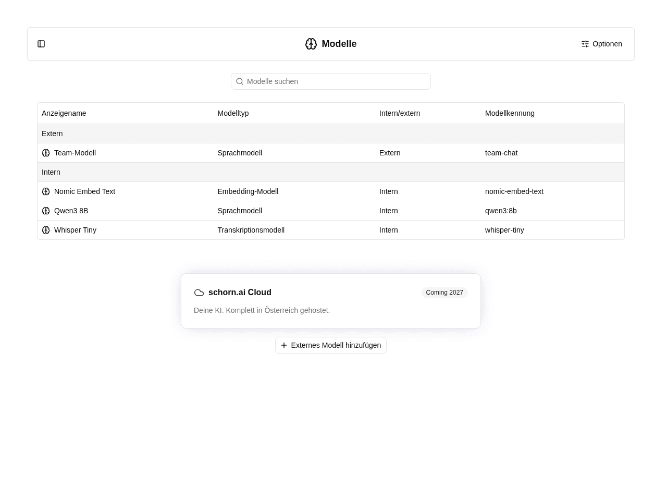Click the magnifier icon in search field
Viewport: 667px width, 486px height.
click(x=240, y=81)
